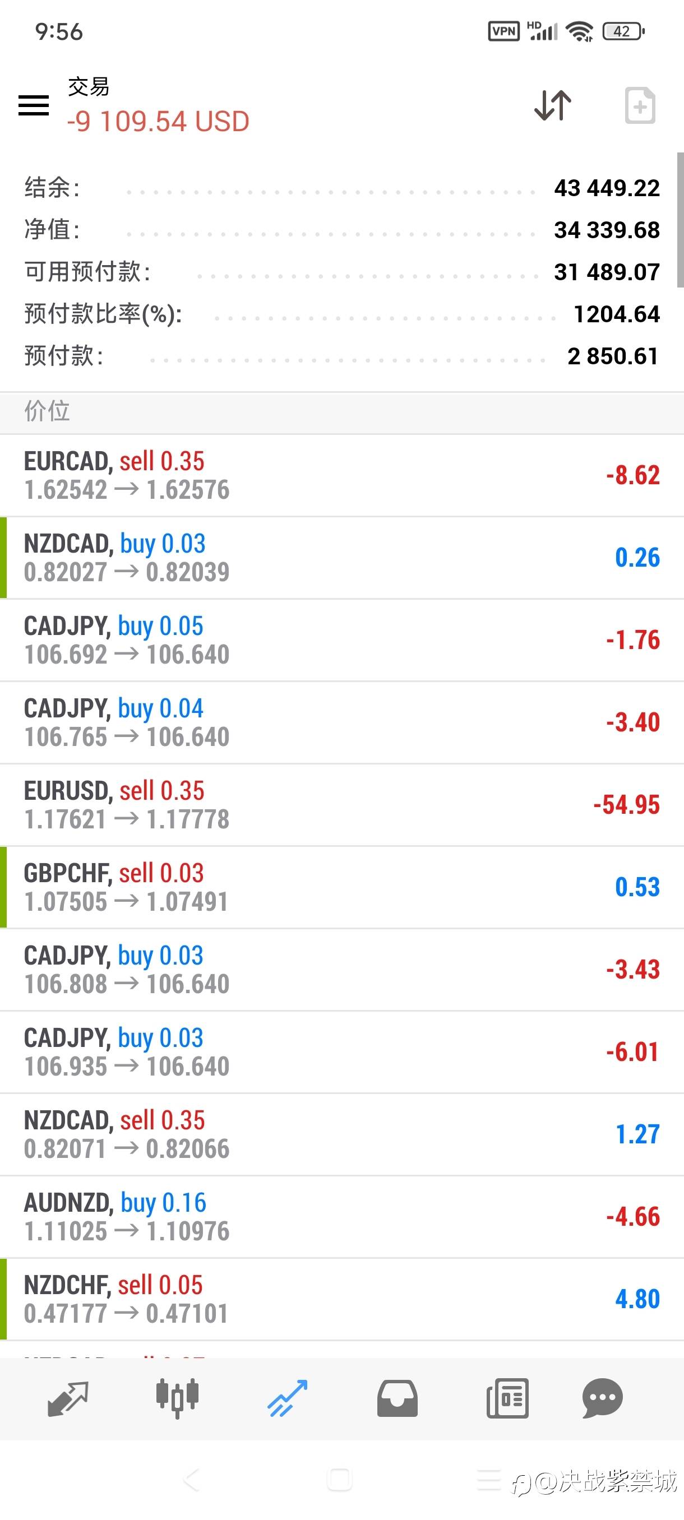
Task: Tap the NZDCAD buy 0.03 position
Action: tap(341, 558)
